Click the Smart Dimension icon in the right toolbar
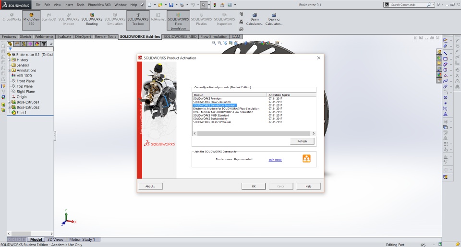This screenshot has height=247, width=461. tap(446, 46)
